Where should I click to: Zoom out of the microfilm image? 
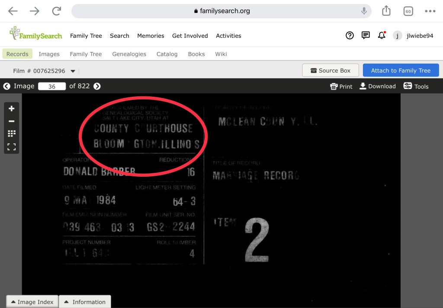[12, 121]
